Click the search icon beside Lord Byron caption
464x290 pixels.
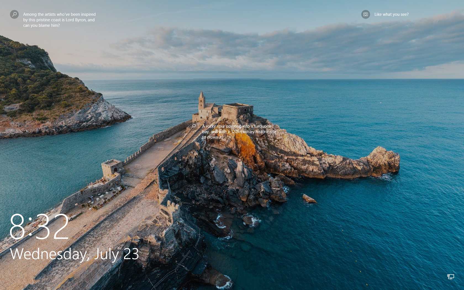coord(14,14)
